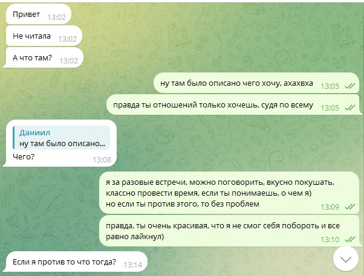The height and width of the screenshot is (276, 364).
Task: Click read checkmarks on 13:09 message
Action: coord(350,207)
